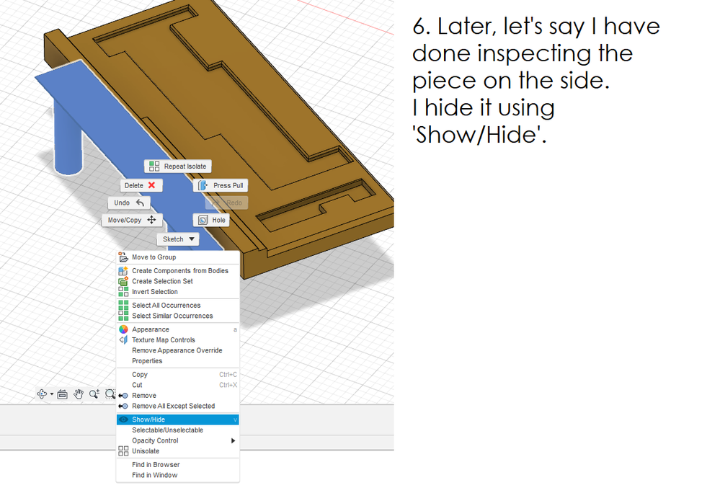Select Press Pull in the marking menu

click(x=221, y=185)
